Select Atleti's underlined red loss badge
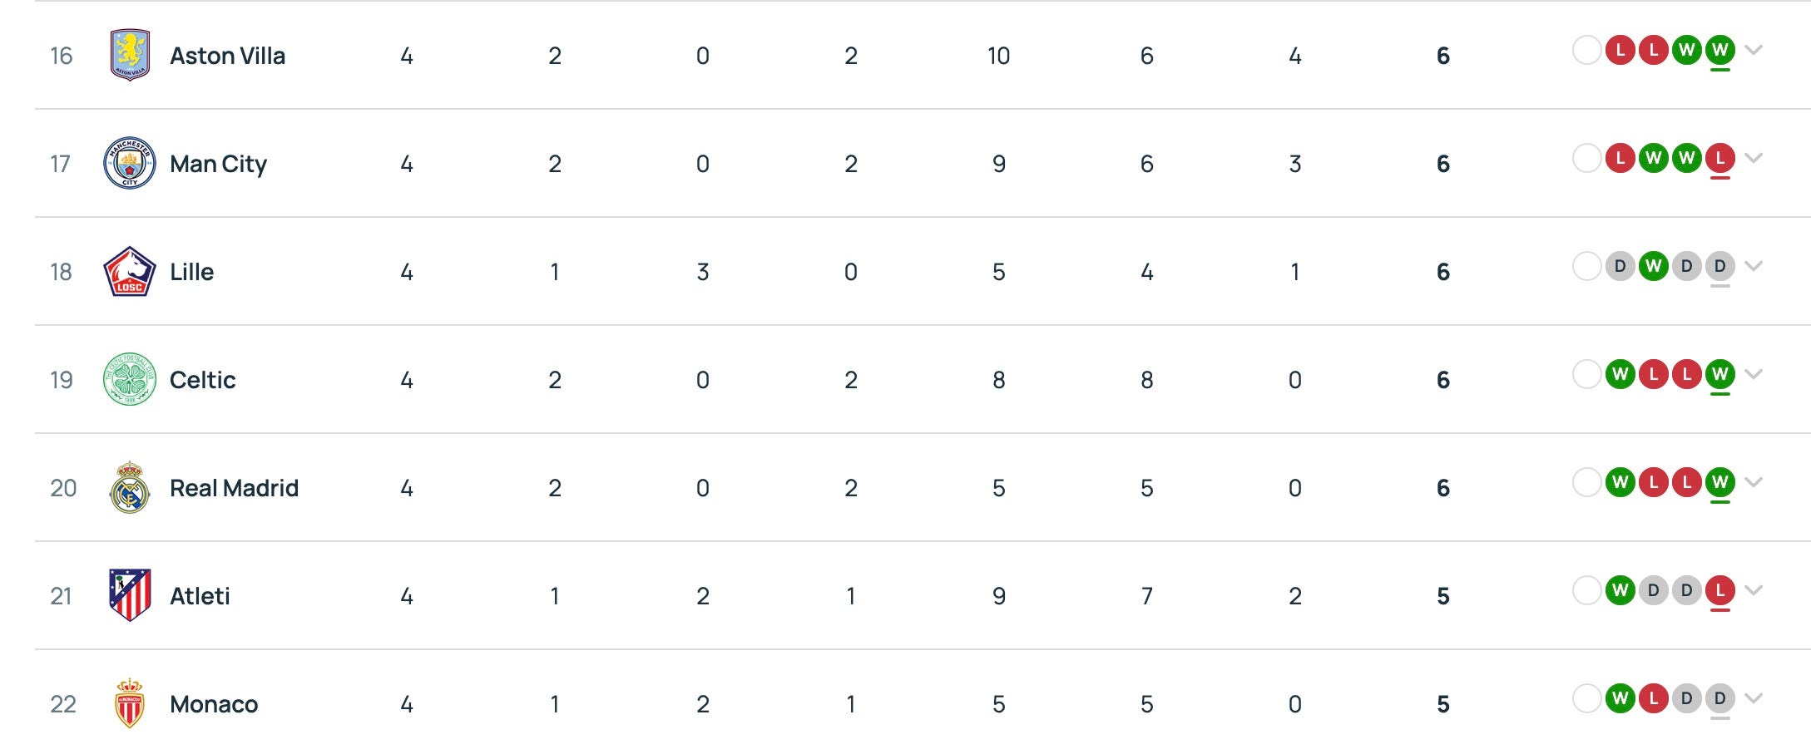Viewport: 1811px width, 754px height. [x=1719, y=590]
